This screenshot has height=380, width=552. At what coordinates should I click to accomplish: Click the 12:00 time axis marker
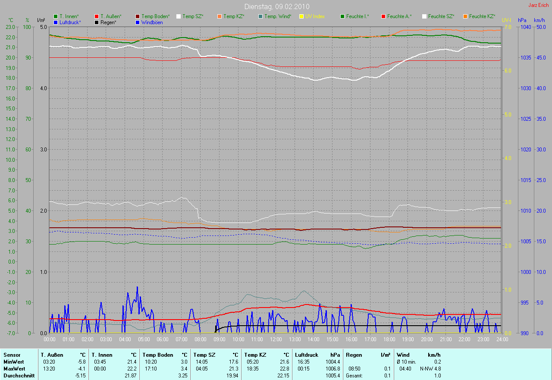[x=276, y=339]
